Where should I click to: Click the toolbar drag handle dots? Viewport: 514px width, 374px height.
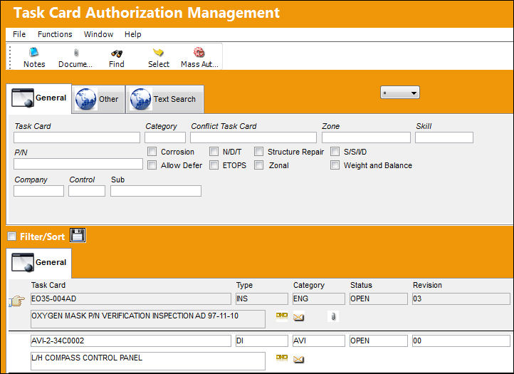point(10,57)
